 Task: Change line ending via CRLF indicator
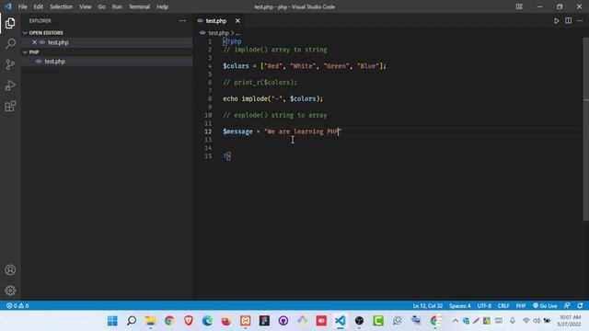click(503, 306)
